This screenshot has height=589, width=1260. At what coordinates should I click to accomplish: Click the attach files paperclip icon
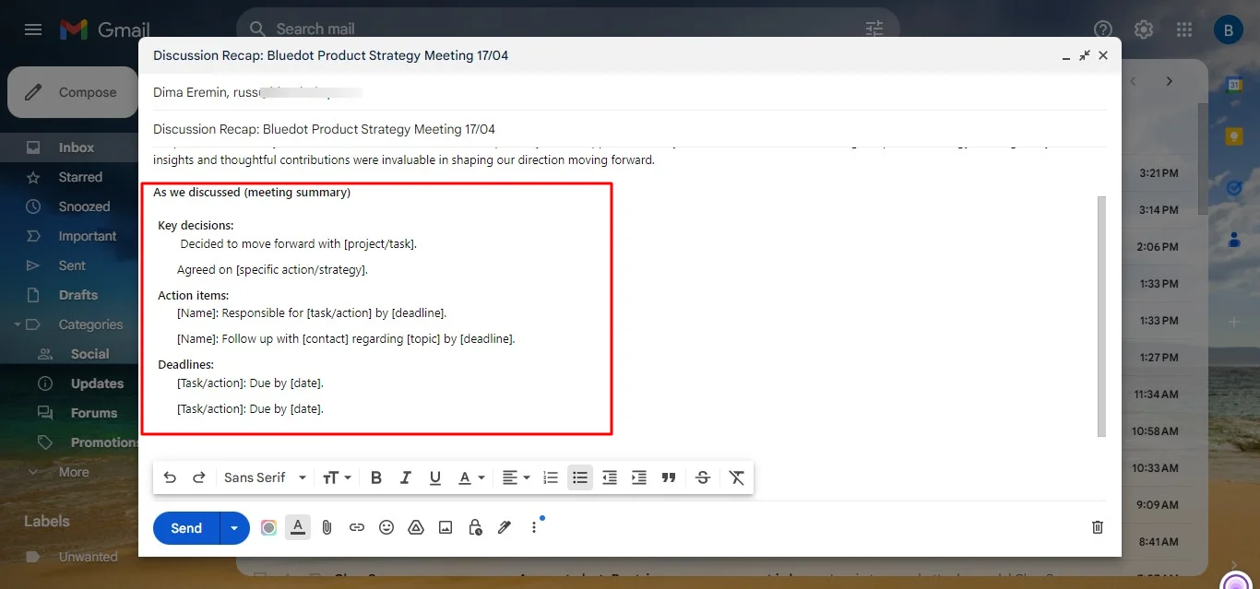click(x=327, y=527)
